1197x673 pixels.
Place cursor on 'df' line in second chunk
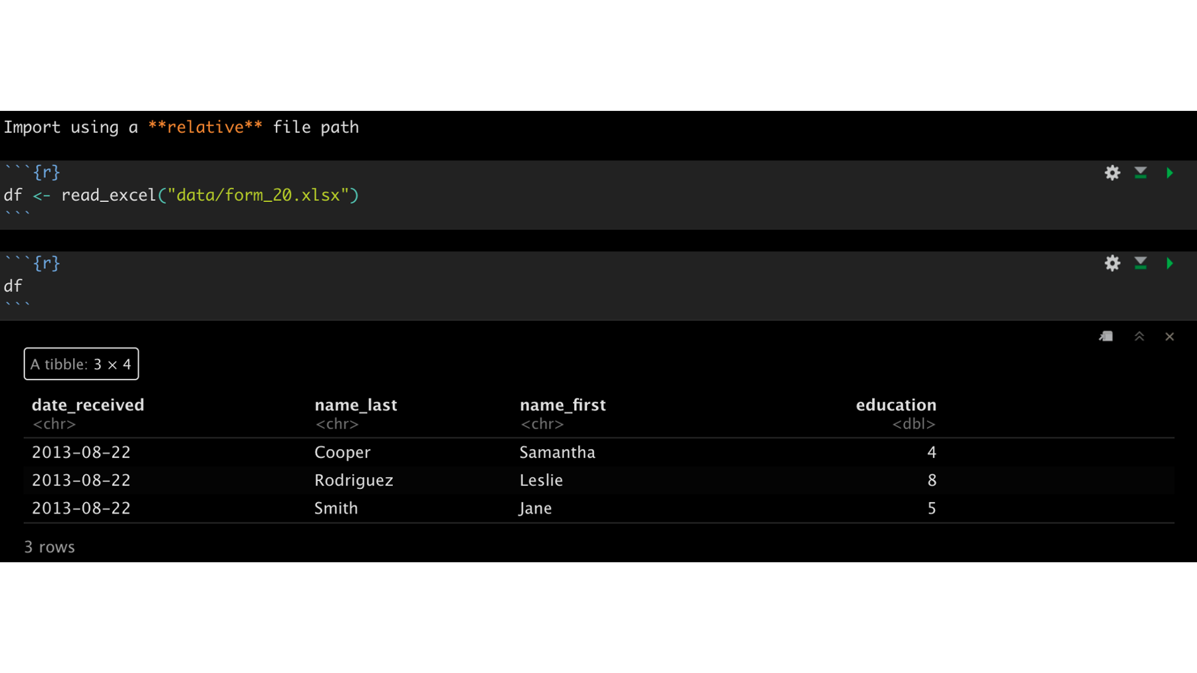(13, 286)
